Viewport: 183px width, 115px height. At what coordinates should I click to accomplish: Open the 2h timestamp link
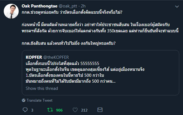click(x=83, y=6)
